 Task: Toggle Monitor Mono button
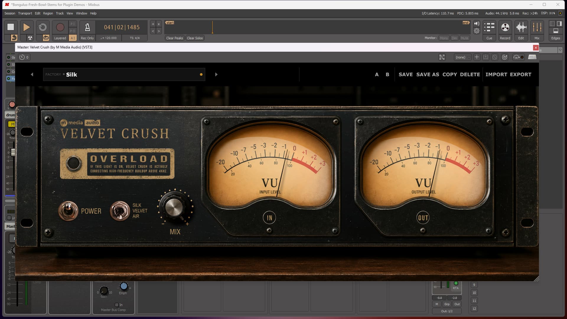coord(444,38)
